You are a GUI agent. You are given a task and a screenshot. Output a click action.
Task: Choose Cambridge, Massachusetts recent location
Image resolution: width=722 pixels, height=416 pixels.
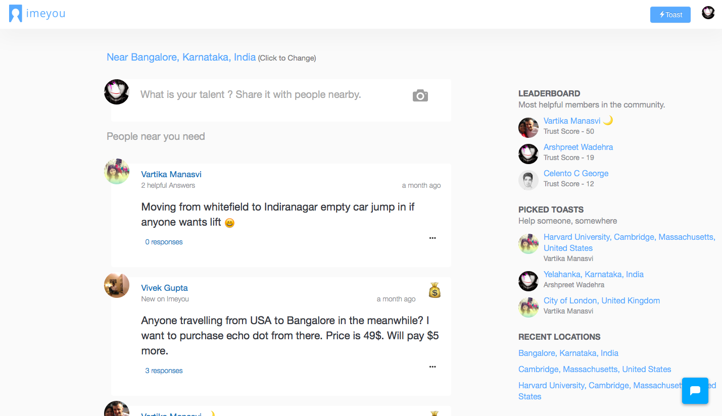(594, 369)
